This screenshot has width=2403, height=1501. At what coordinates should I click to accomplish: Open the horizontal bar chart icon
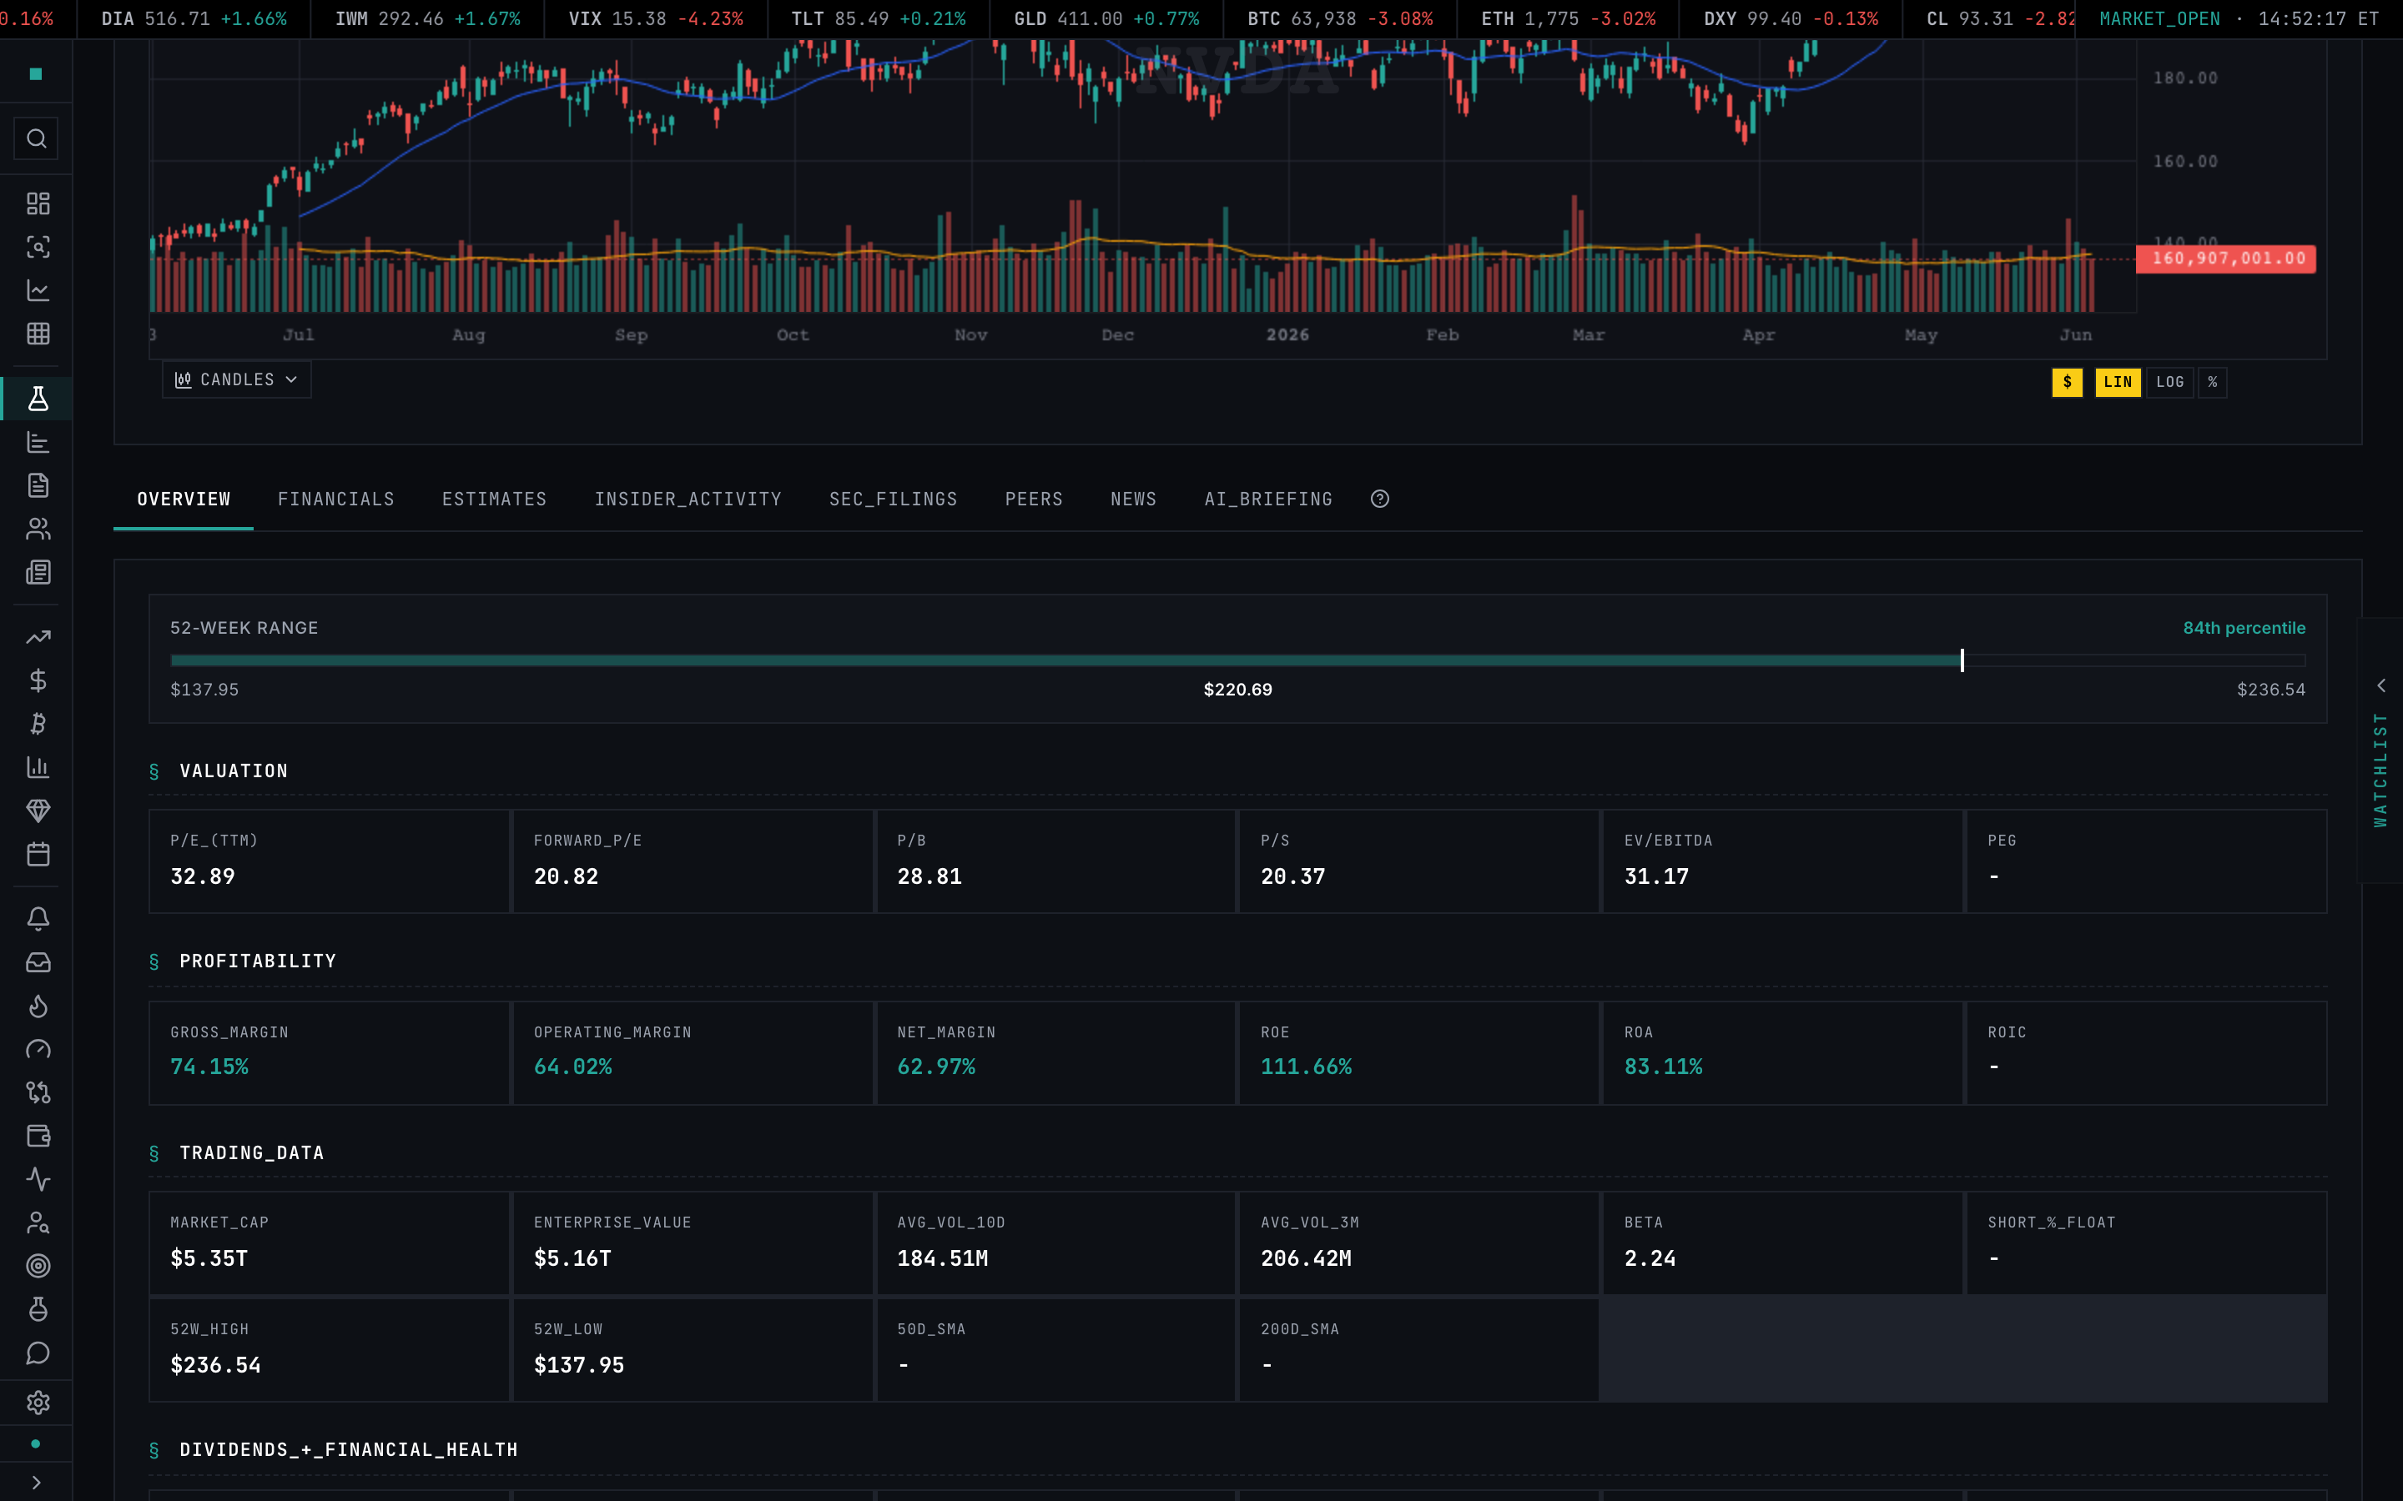pyautogui.click(x=38, y=442)
